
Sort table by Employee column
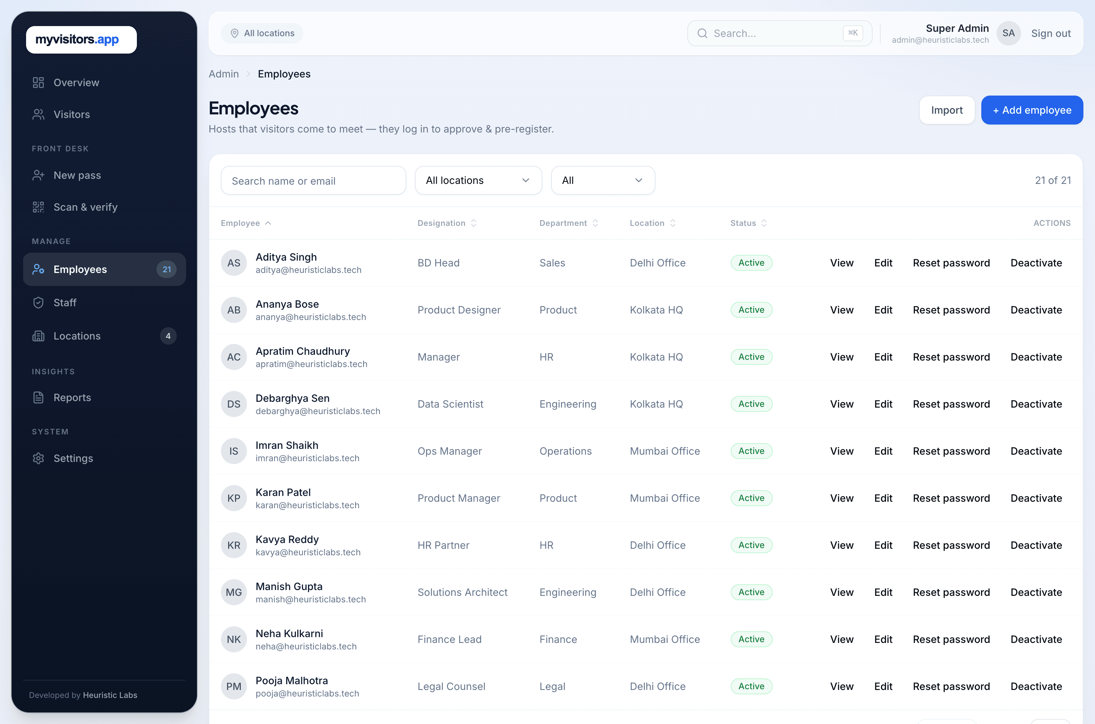[x=246, y=223]
